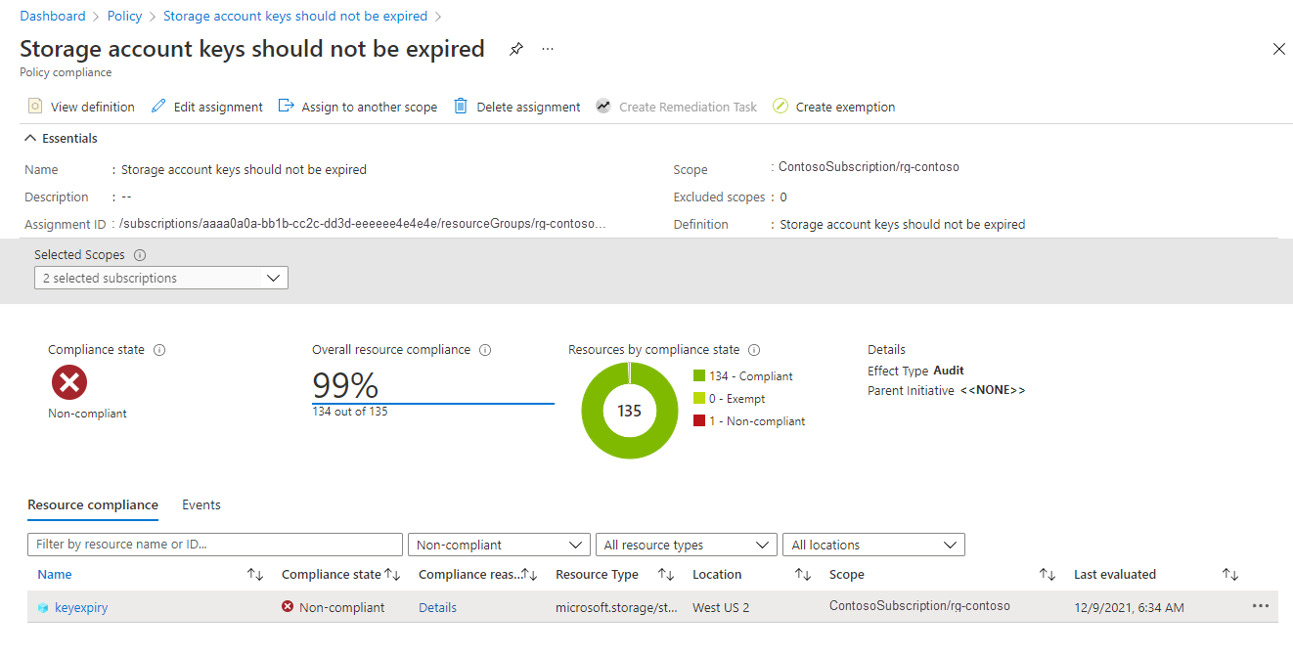Click the Assign to another scope icon

(x=287, y=107)
